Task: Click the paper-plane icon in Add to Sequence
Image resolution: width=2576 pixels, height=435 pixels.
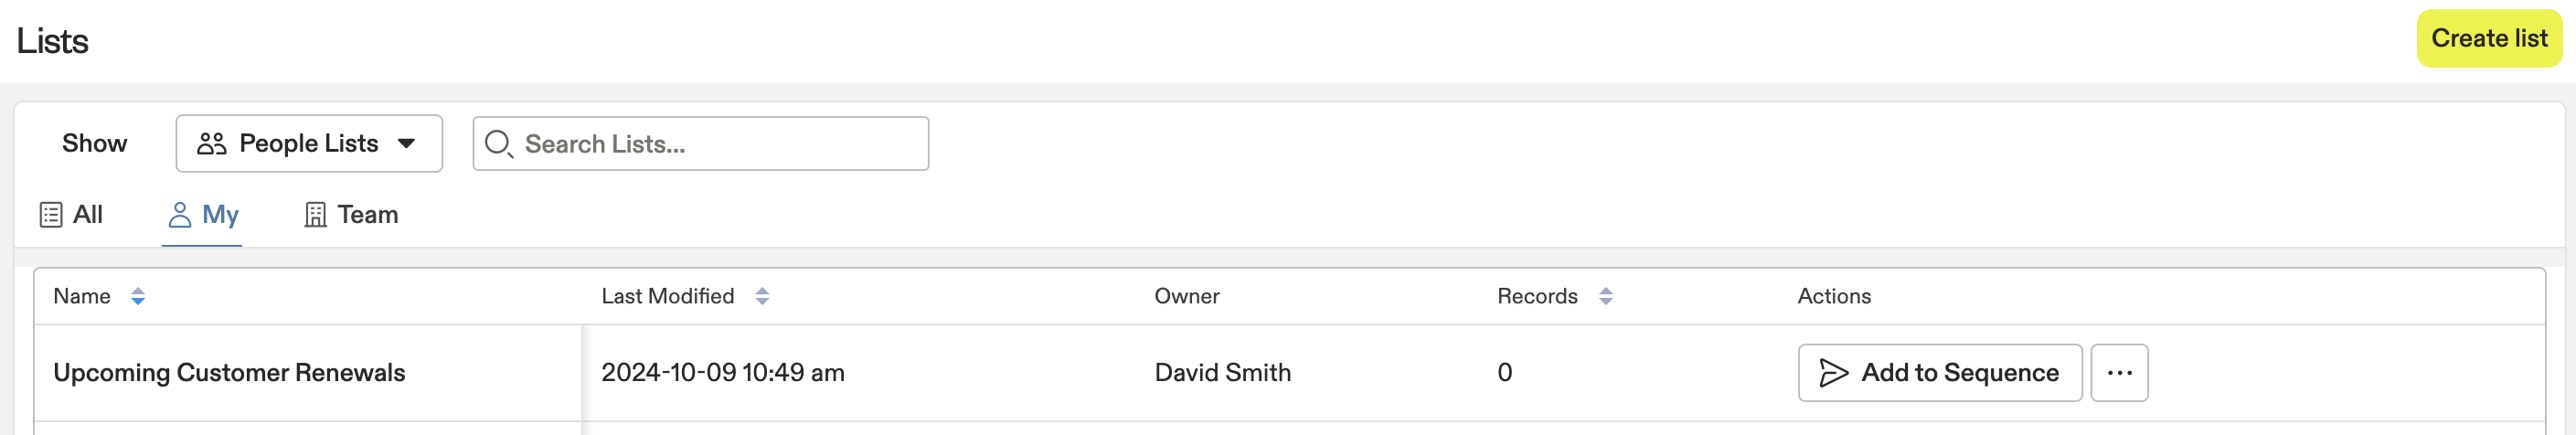Action: click(1833, 373)
